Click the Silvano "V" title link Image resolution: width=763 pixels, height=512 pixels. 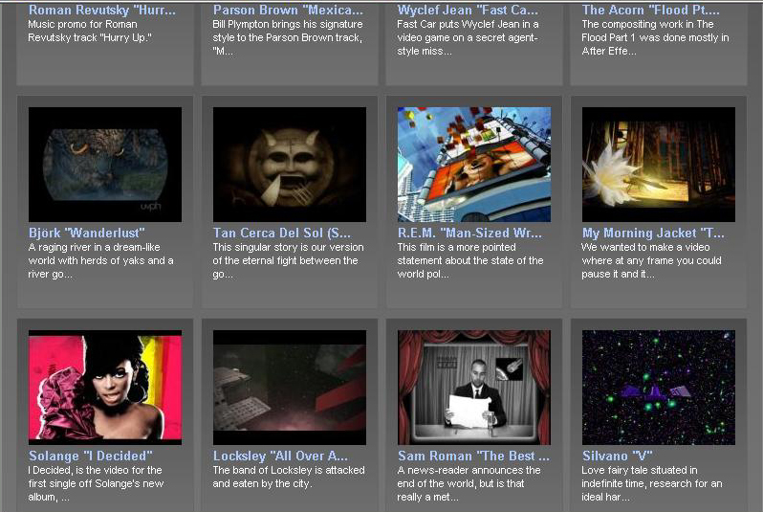[617, 456]
